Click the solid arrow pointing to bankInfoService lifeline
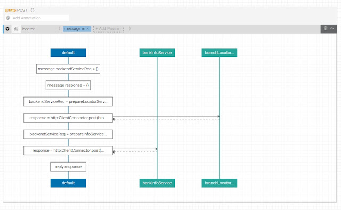 click(x=135, y=149)
